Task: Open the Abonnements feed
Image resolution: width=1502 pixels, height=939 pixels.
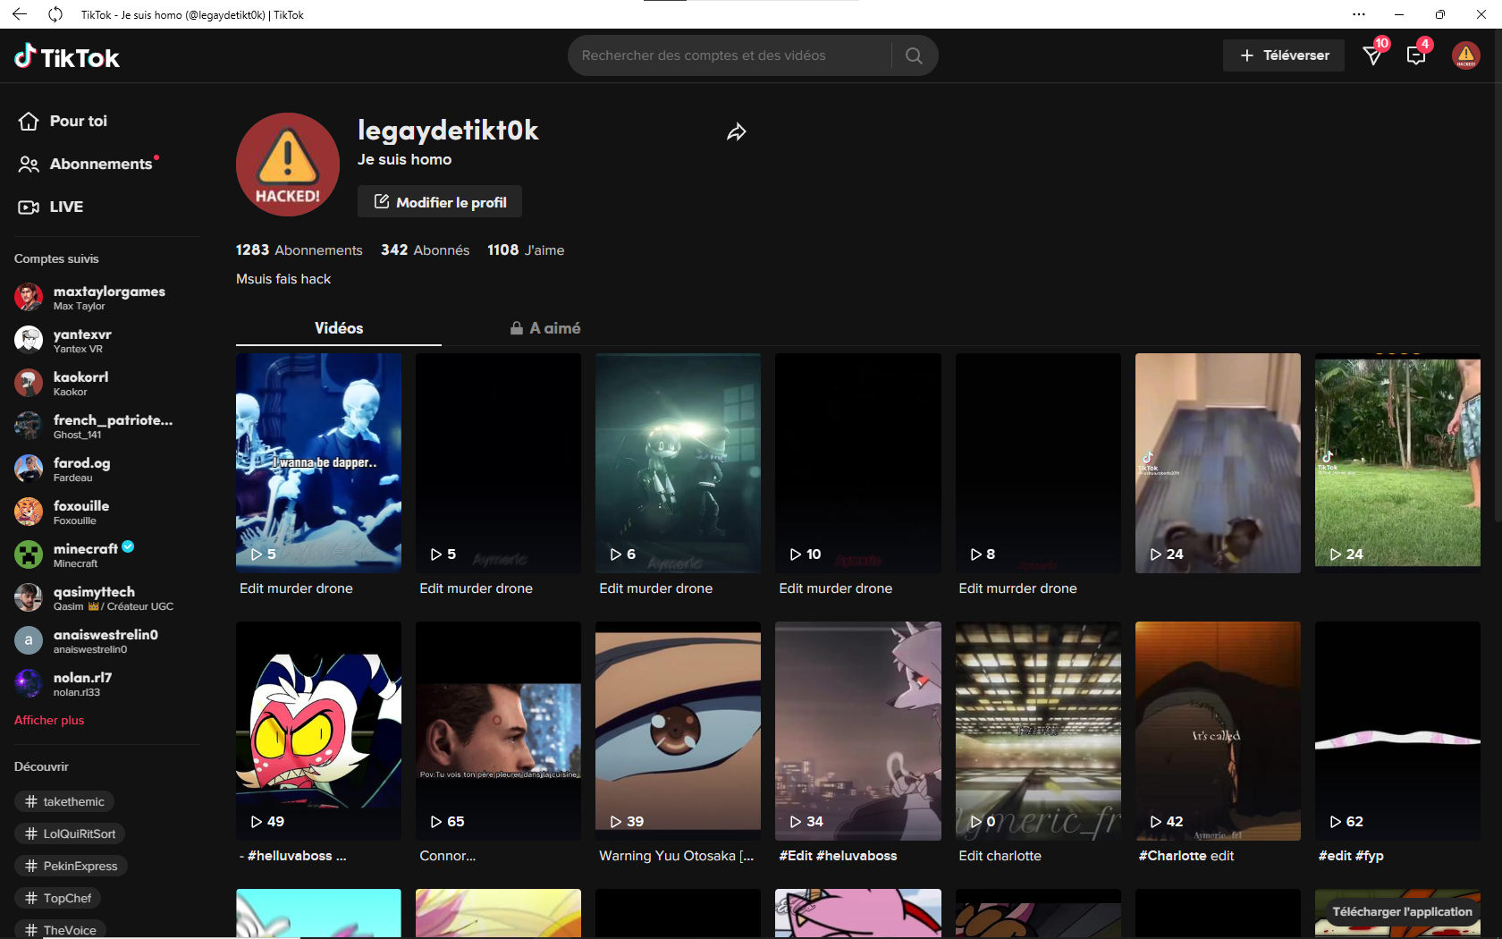Action: pos(87,164)
